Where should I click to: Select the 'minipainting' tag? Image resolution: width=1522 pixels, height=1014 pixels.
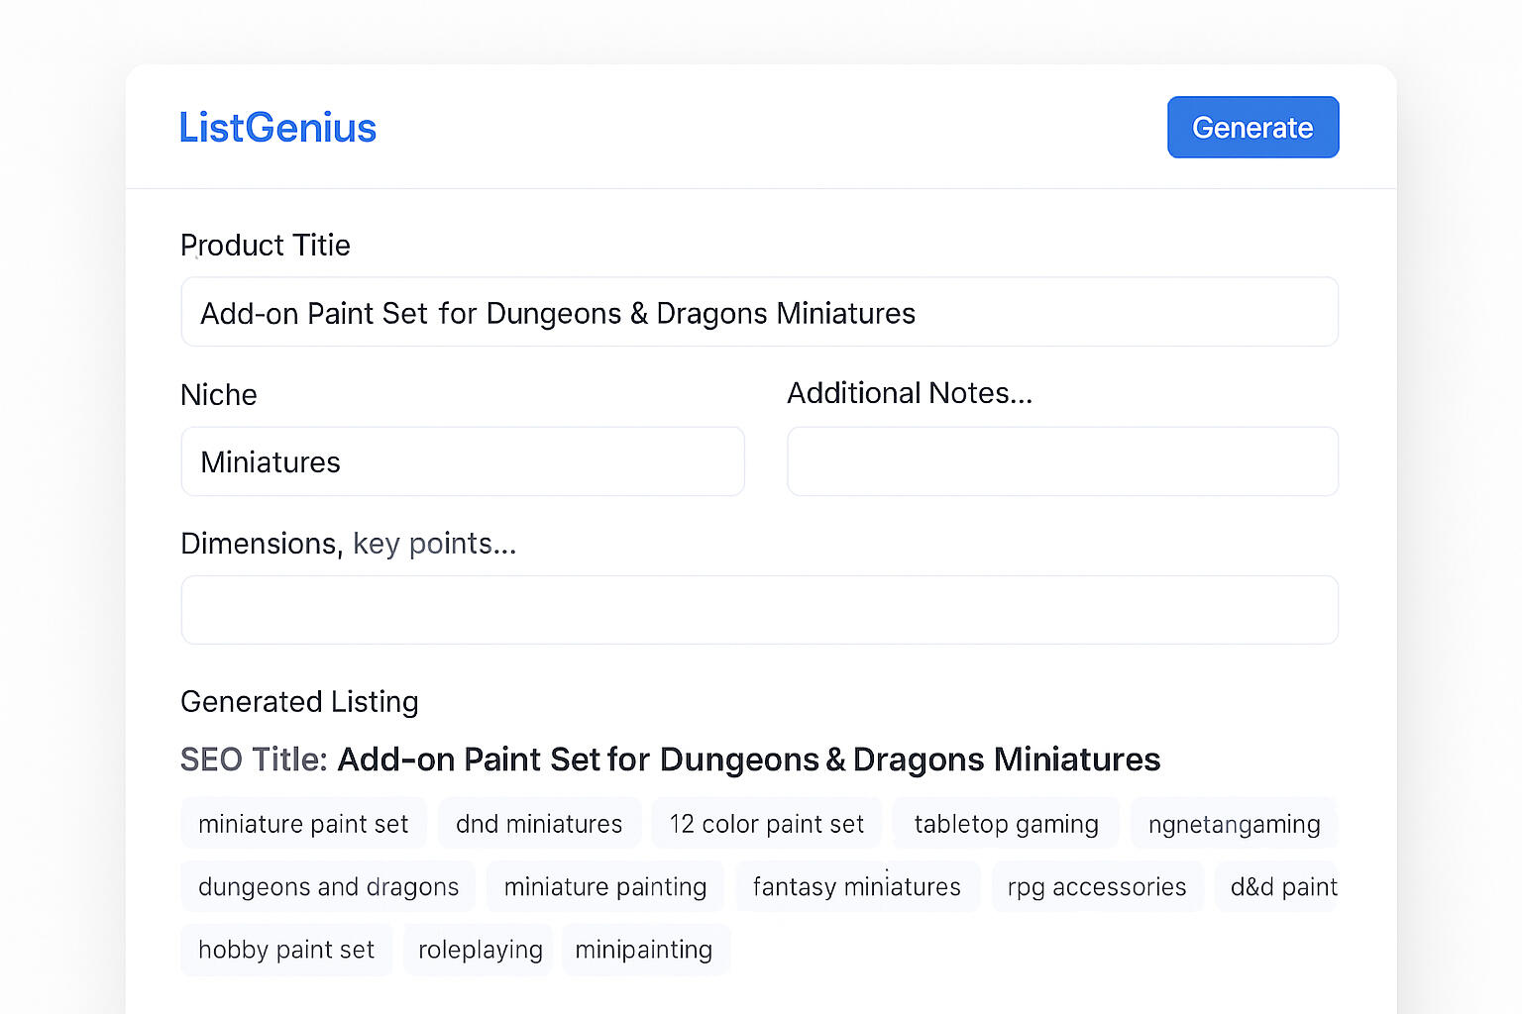tap(644, 950)
